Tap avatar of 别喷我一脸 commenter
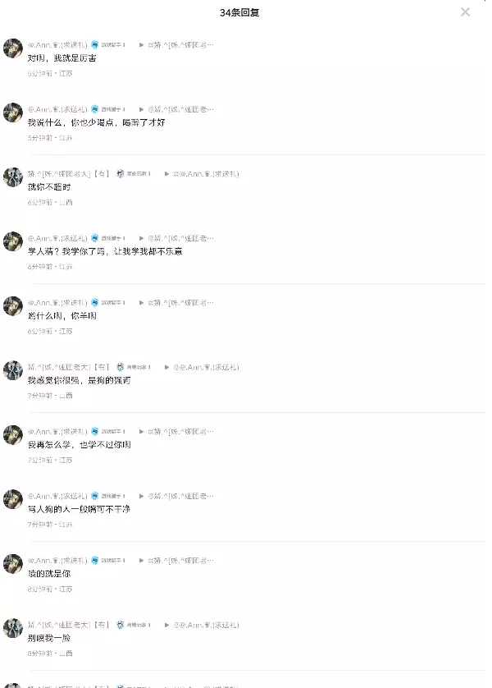492x688 pixels. point(12,628)
